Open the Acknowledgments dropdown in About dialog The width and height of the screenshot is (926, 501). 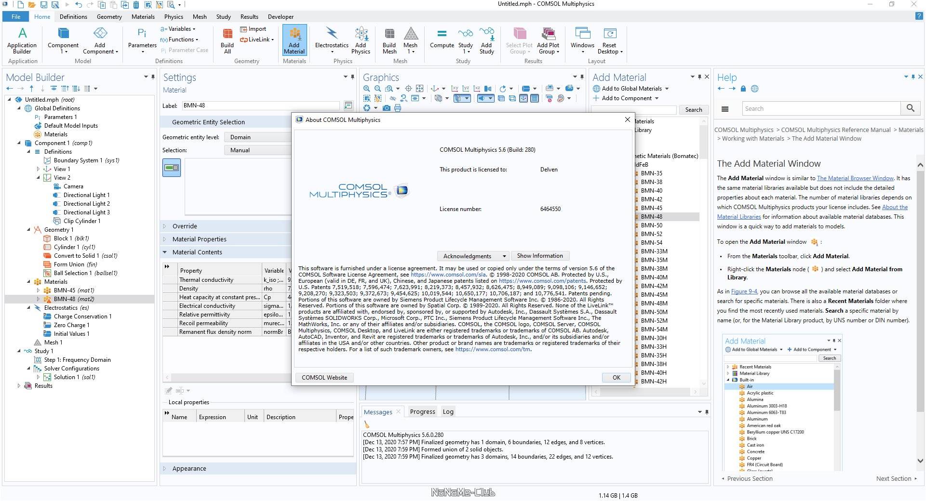tap(472, 256)
